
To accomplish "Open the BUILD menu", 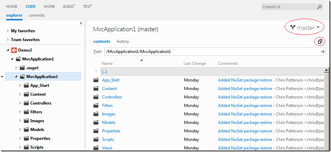I will coord(69,7).
